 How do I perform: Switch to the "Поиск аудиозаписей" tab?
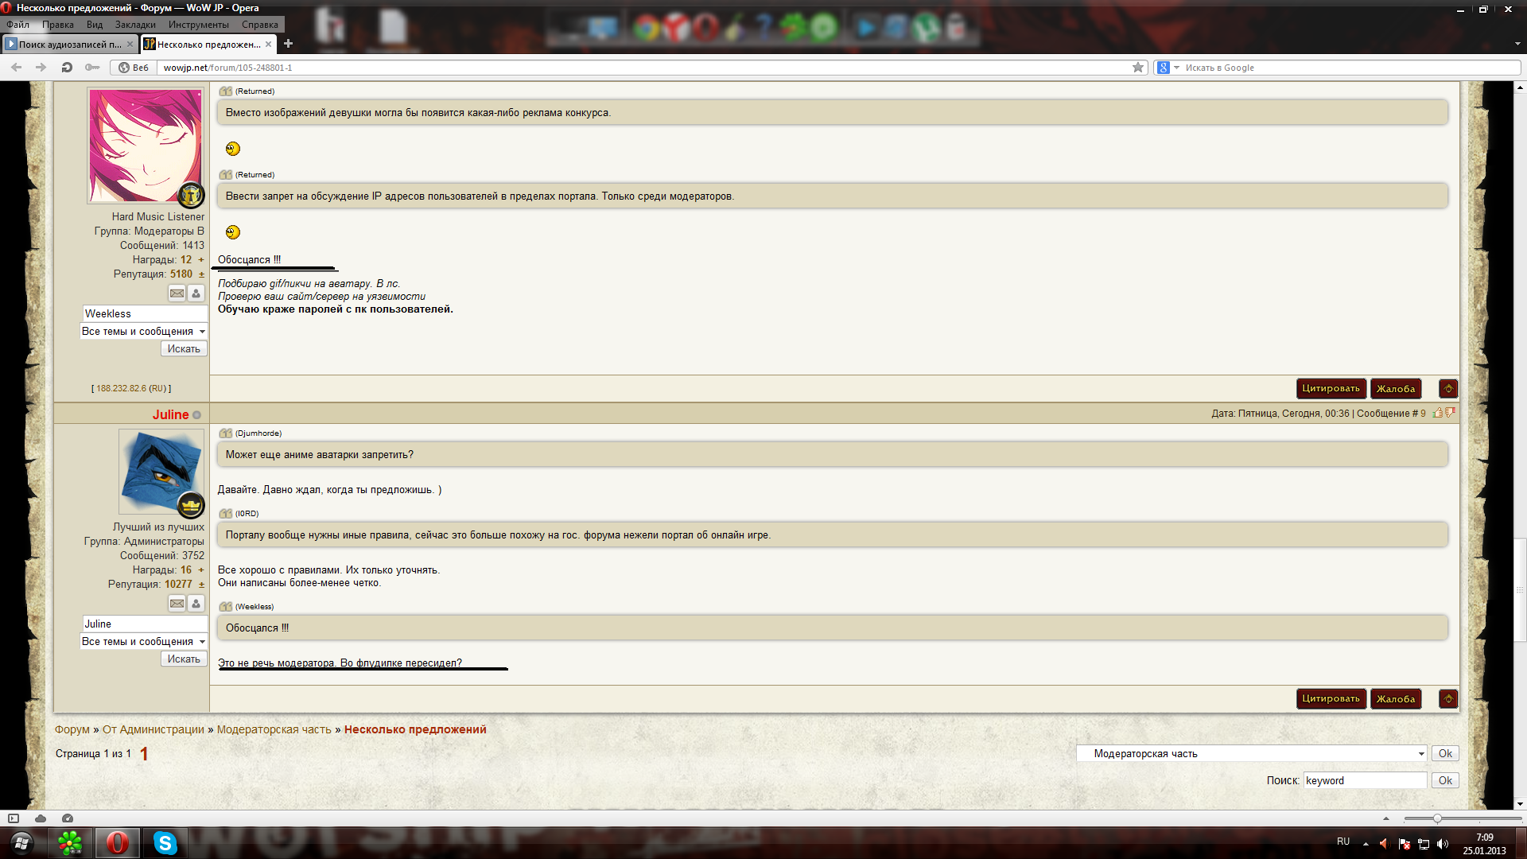click(68, 45)
